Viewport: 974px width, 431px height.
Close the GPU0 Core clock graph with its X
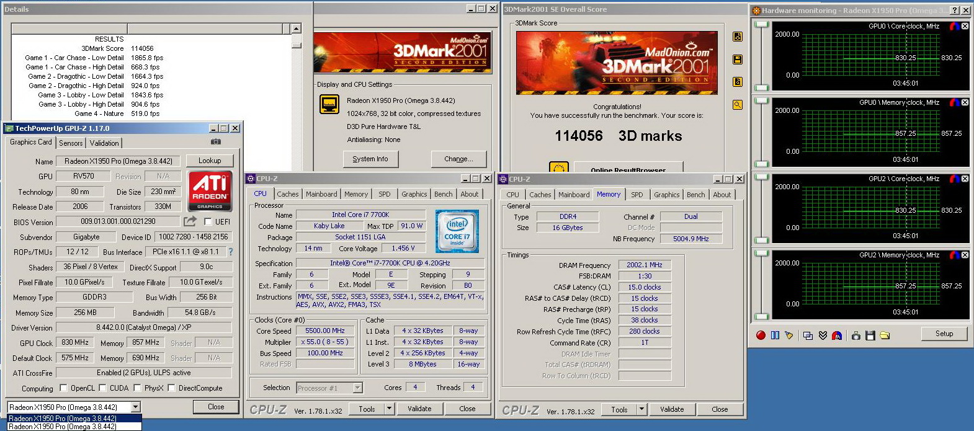point(965,26)
